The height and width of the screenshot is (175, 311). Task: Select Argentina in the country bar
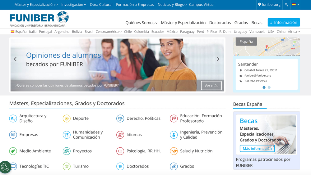pos(62,32)
